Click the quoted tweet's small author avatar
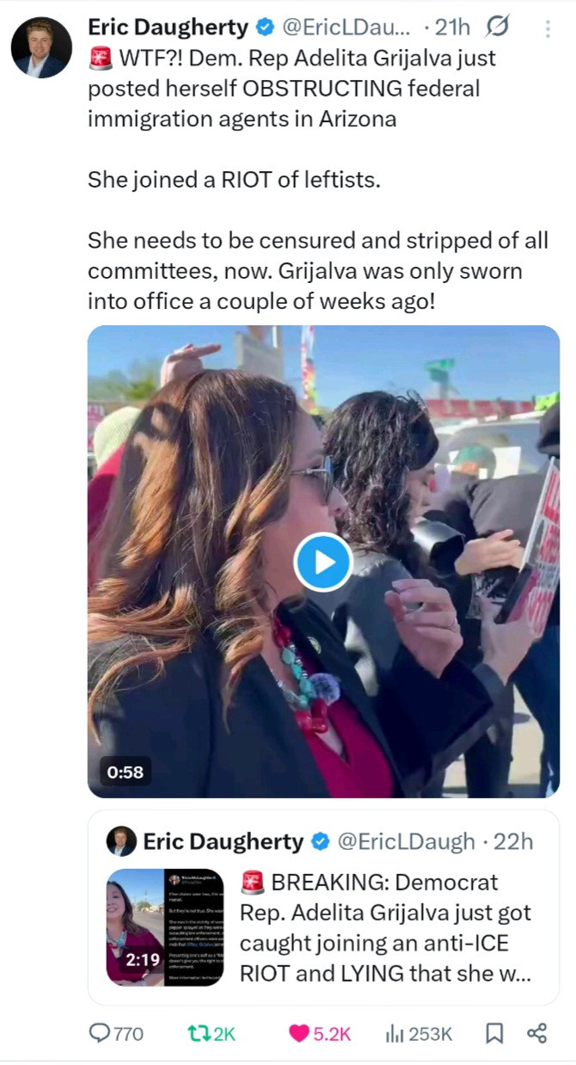The width and height of the screenshot is (576, 1065). (121, 840)
